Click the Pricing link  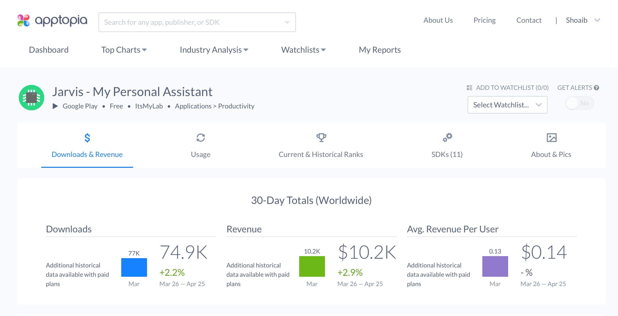coord(484,20)
